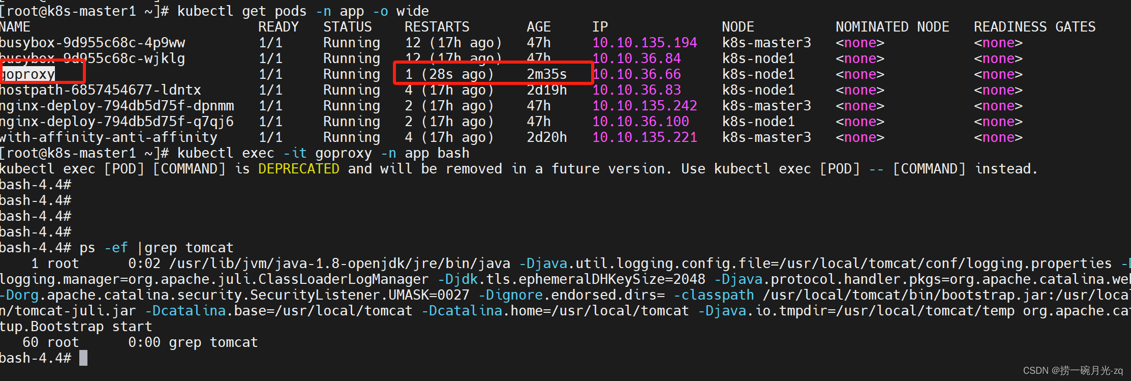Click the RESTARTS column header
This screenshot has width=1131, height=381.
coord(437,27)
